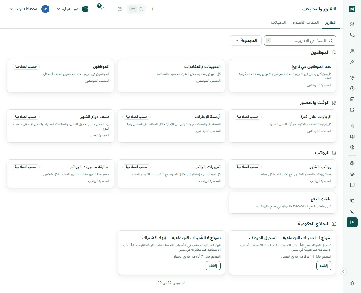
Task: Open the target goals sidebar icon
Action: tap(352, 163)
